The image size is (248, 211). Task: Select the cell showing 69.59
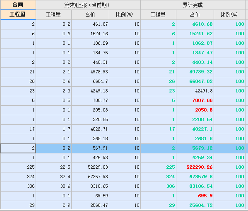coord(90,196)
